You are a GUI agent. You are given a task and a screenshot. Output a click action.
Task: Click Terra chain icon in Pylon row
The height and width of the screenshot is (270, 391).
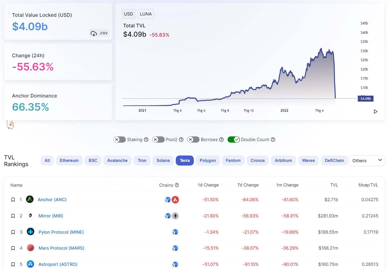coord(175,232)
